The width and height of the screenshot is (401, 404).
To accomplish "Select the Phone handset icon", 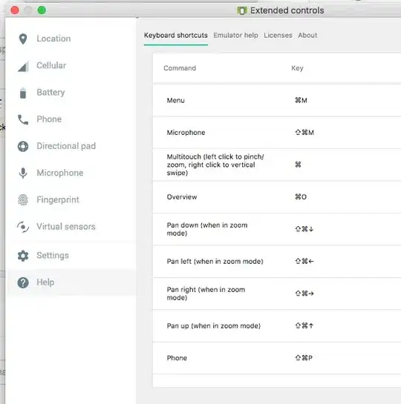I will point(23,119).
